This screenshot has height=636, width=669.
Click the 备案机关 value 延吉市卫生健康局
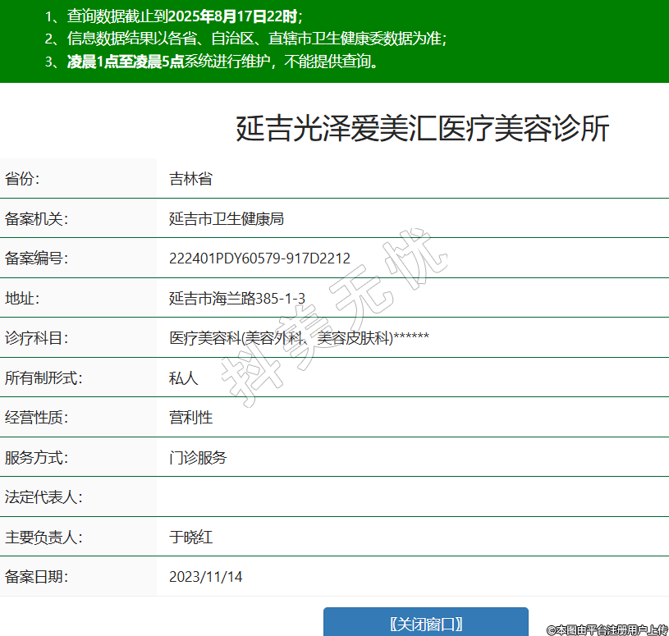pos(227,219)
